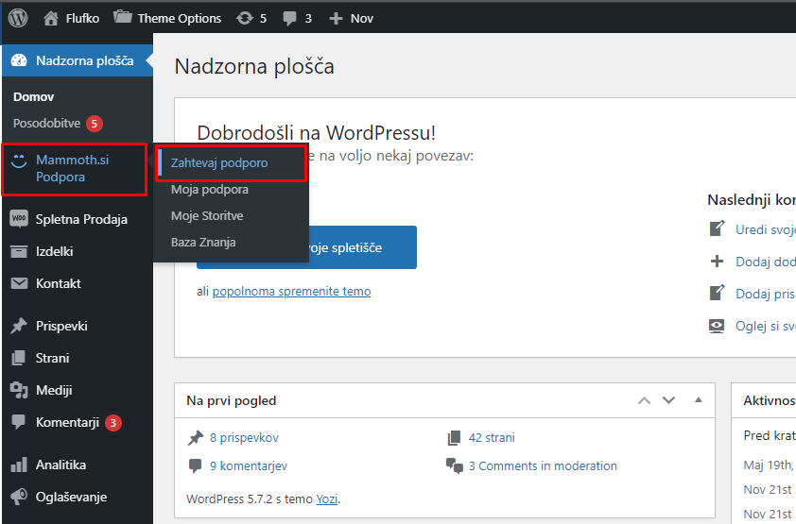This screenshot has width=796, height=524.
Task: Open the Mammoth.si Podpora menu label
Action: [73, 168]
